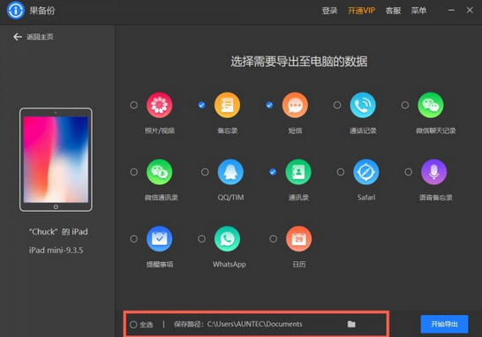Click the iPad mini-9.3.5 device text
Viewport: 482px width, 337px height.
(56, 250)
